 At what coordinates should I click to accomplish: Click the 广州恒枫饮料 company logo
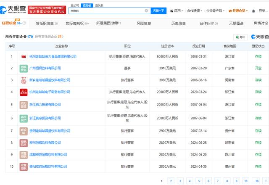click(x=24, y=68)
